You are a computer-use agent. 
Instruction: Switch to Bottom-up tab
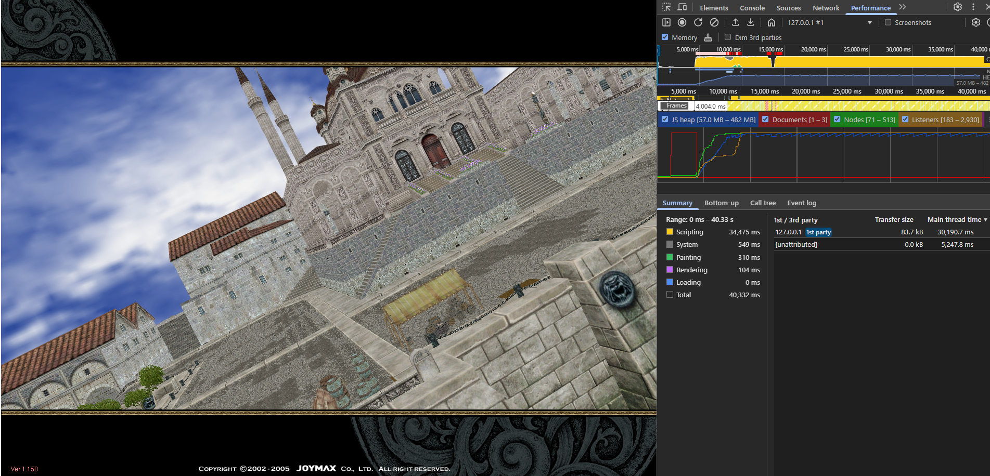point(722,203)
